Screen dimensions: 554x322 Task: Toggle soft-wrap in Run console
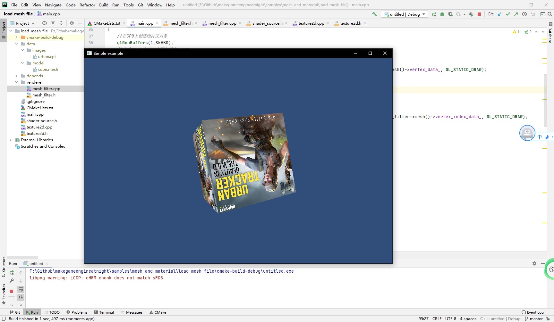pos(21,289)
